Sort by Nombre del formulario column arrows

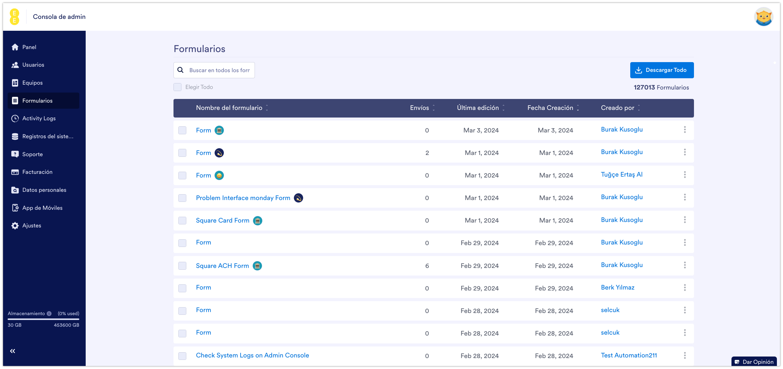[267, 108]
